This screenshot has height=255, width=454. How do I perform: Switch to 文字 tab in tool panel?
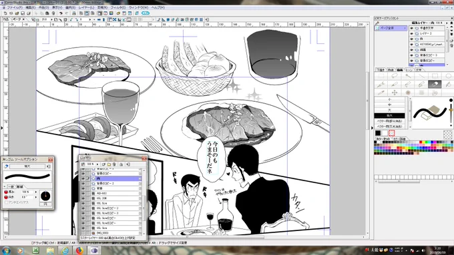pos(419,70)
